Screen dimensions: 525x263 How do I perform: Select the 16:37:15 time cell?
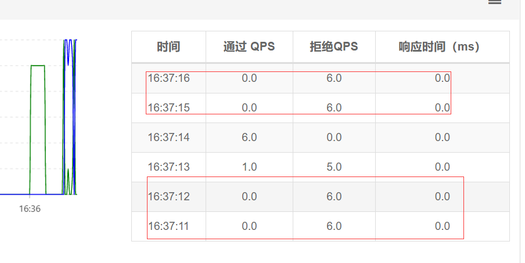169,108
